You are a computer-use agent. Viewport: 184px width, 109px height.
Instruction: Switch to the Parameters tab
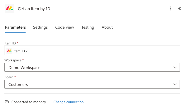[x=15, y=27]
